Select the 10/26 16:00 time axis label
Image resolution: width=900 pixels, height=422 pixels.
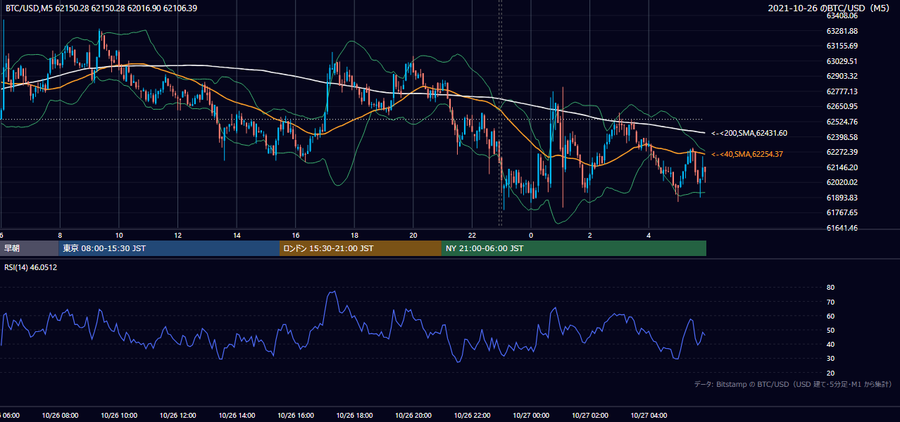296,415
